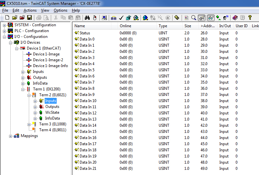Select Device 1-Image tree item

pos(46,54)
